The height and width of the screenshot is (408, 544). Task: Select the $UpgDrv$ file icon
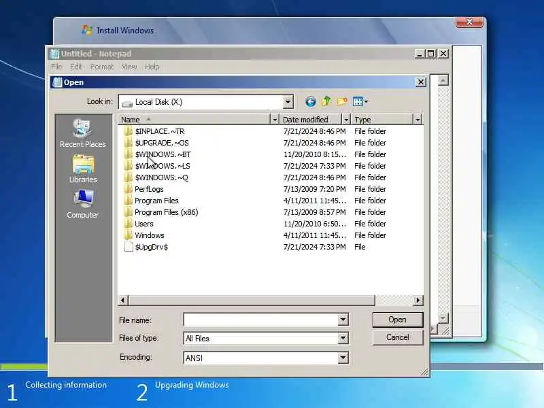[129, 247]
